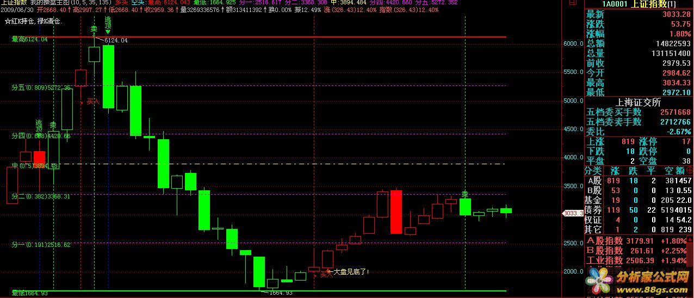Click the 3033.3 current price tag on axis
Screen dimensions: 694x298
point(572,214)
